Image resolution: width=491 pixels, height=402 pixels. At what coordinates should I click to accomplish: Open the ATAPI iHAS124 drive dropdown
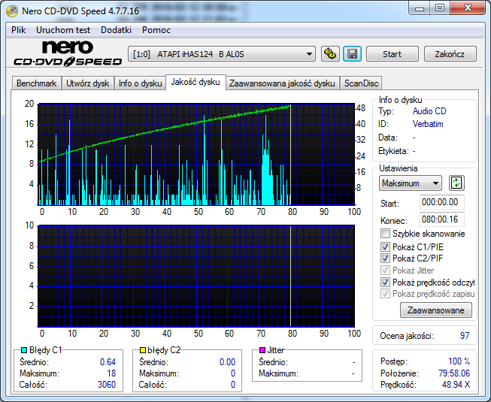tap(222, 54)
